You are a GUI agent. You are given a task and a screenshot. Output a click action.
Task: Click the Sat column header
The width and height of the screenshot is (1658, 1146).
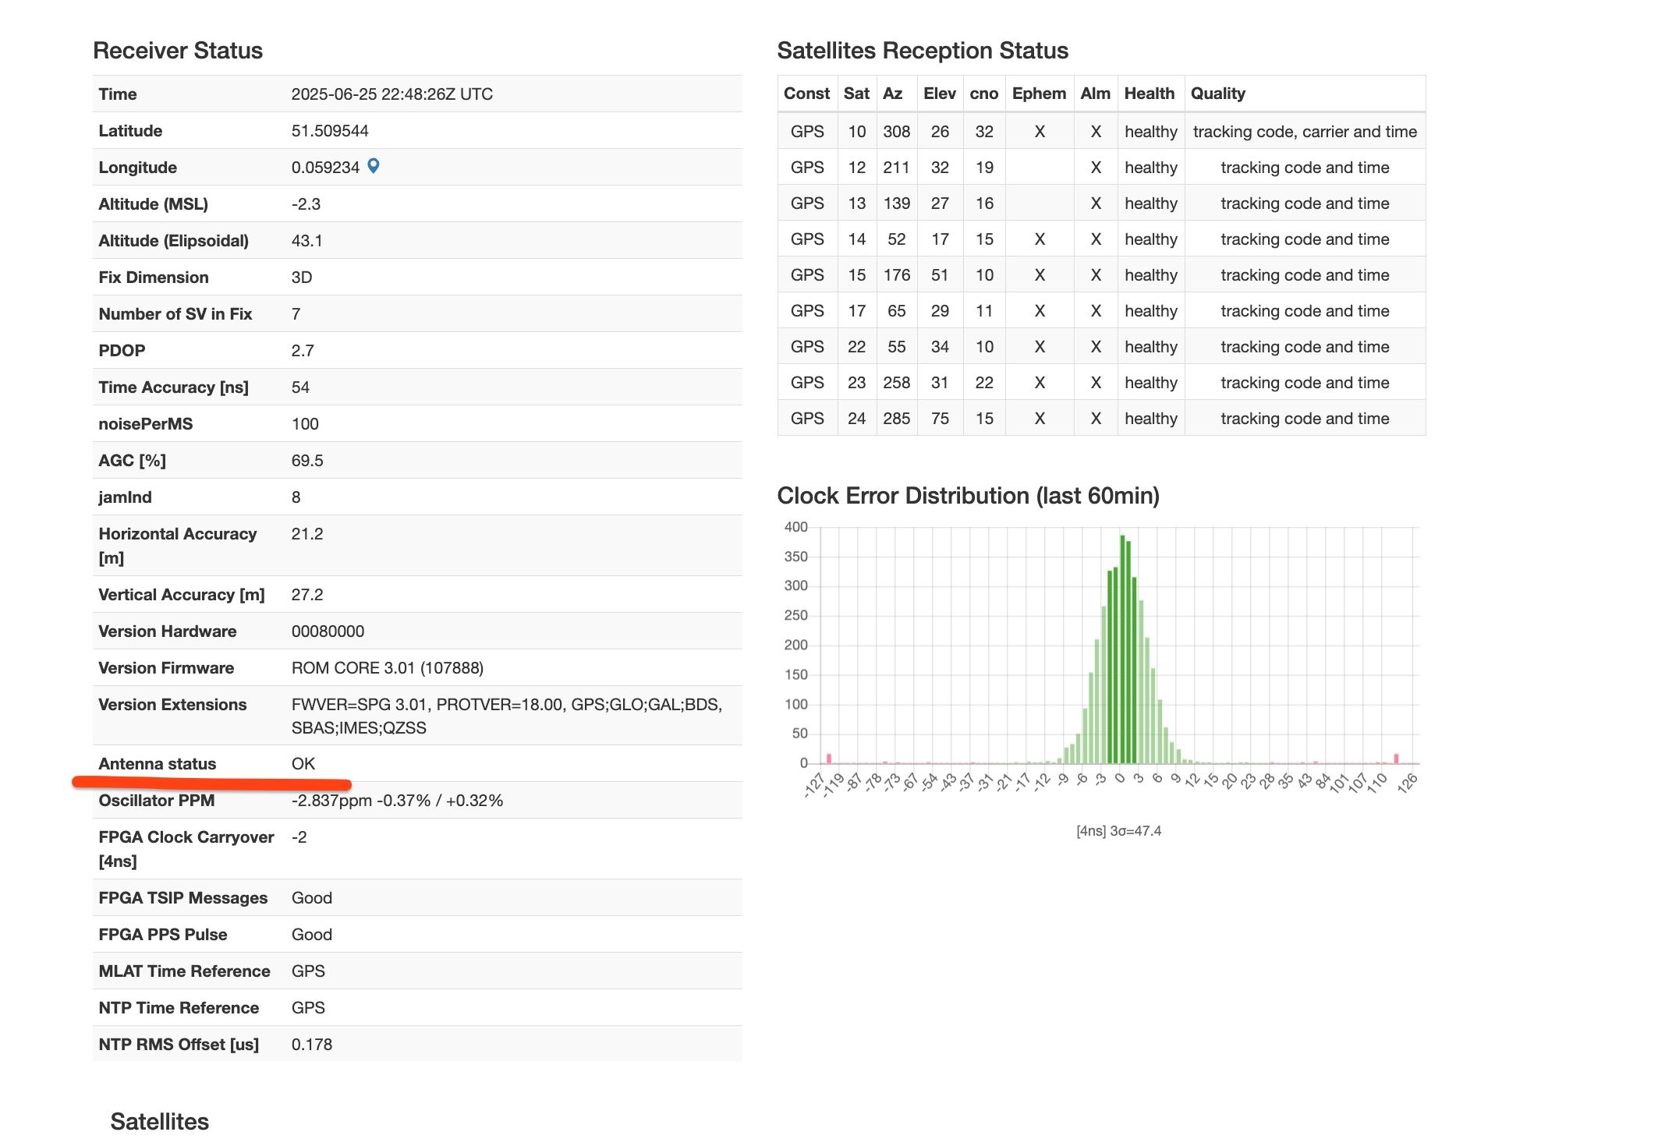click(856, 94)
